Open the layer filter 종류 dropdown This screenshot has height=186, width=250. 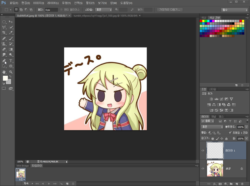click(207, 121)
